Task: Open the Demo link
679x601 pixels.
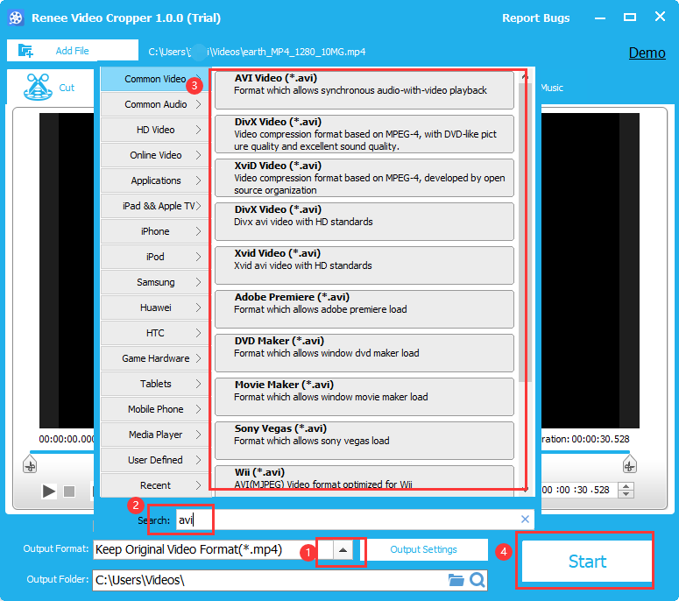Action: (647, 53)
